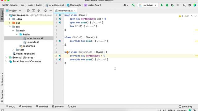
Task: Click the stop process square icon
Action: (x=178, y=5)
